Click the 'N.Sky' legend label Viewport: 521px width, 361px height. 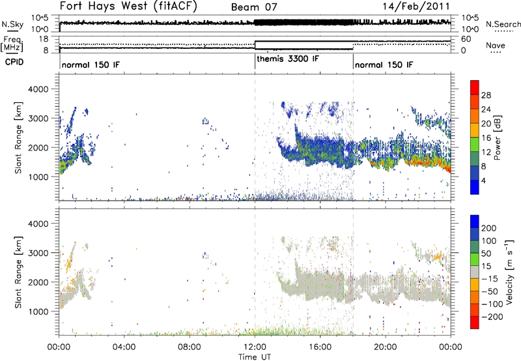(12, 24)
